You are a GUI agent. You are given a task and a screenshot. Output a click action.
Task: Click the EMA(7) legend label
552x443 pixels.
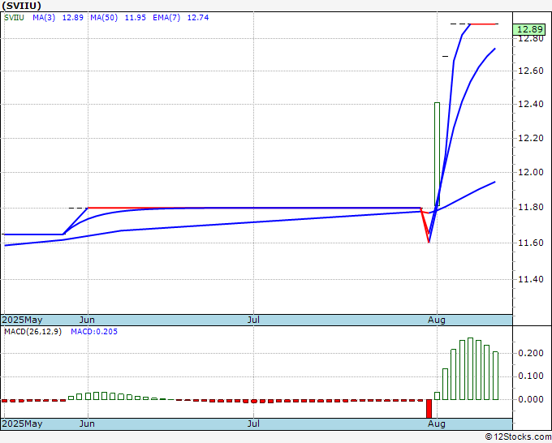[166, 18]
